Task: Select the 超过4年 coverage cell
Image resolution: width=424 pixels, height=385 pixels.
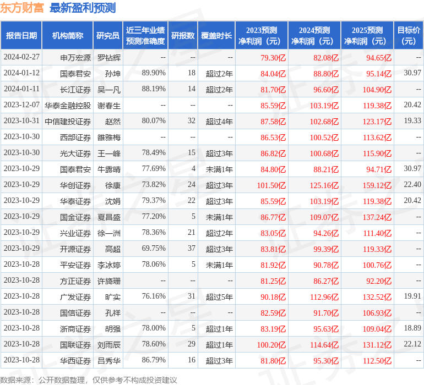Action: pos(219,122)
